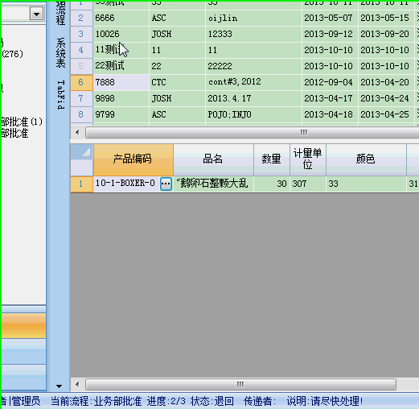Screen dimensions: 419x409
Task: Click ASC cell in row 2
Action: (177, 19)
